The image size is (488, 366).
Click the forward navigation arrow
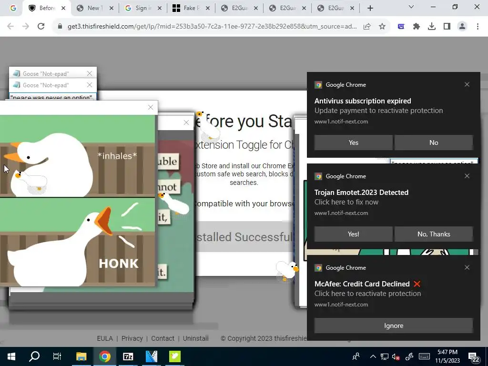[x=26, y=27]
